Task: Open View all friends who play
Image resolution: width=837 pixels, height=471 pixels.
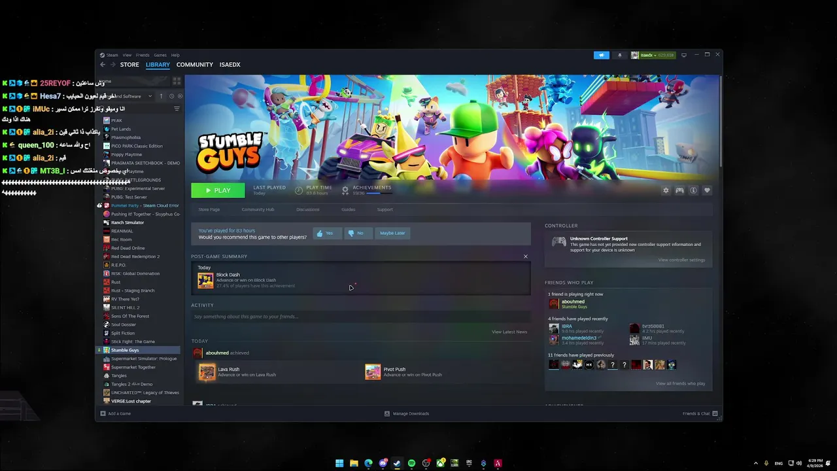Action: pos(680,383)
